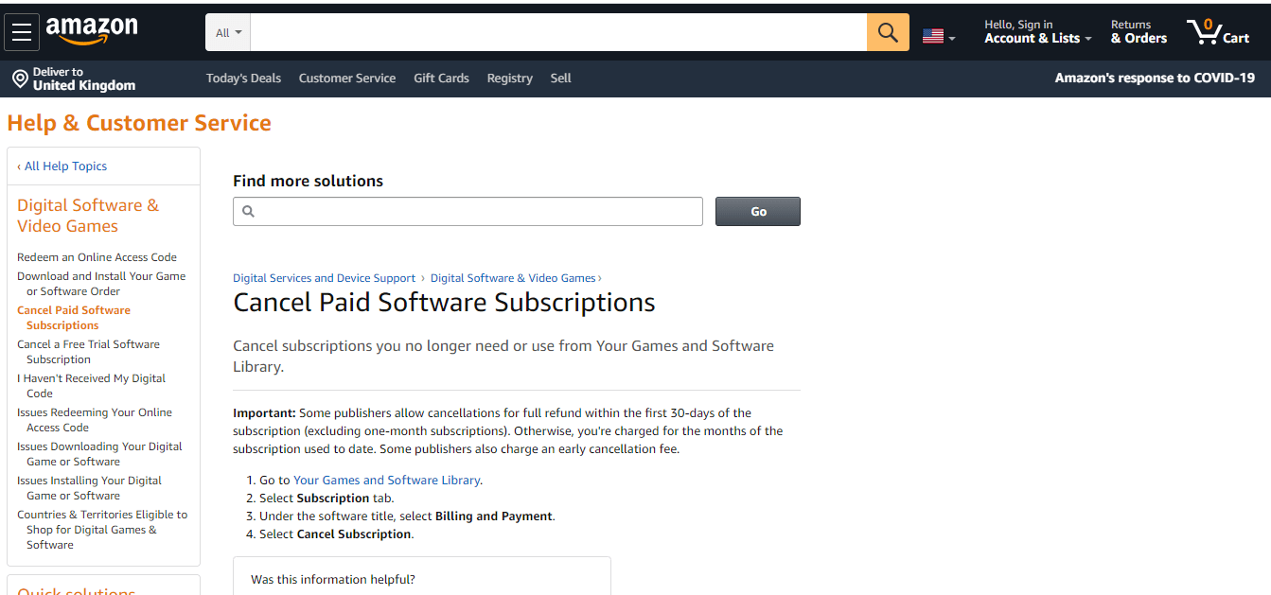Screen dimensions: 1271x595
Task: Go back to All Help Topics
Action: pos(62,166)
